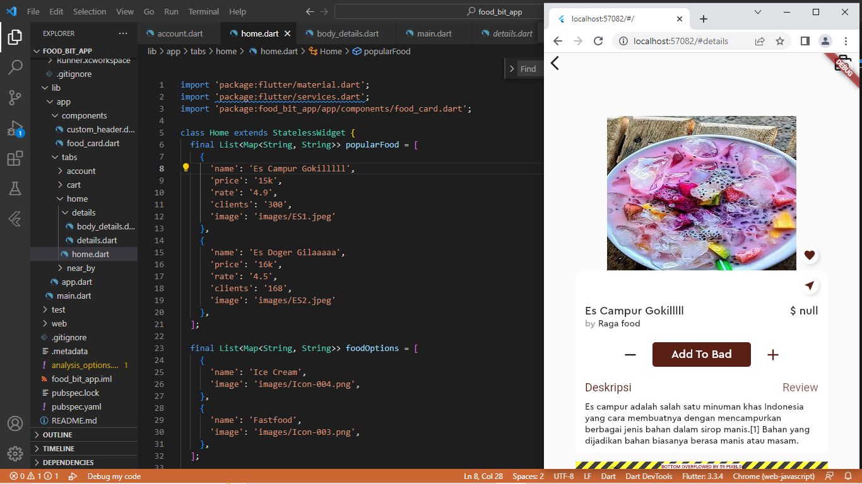Open the Terminal menu
This screenshot has height=484, width=862.
pos(203,11)
